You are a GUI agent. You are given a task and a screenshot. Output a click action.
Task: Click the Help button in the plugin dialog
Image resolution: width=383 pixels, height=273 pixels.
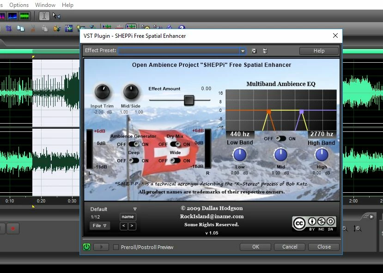pos(319,51)
